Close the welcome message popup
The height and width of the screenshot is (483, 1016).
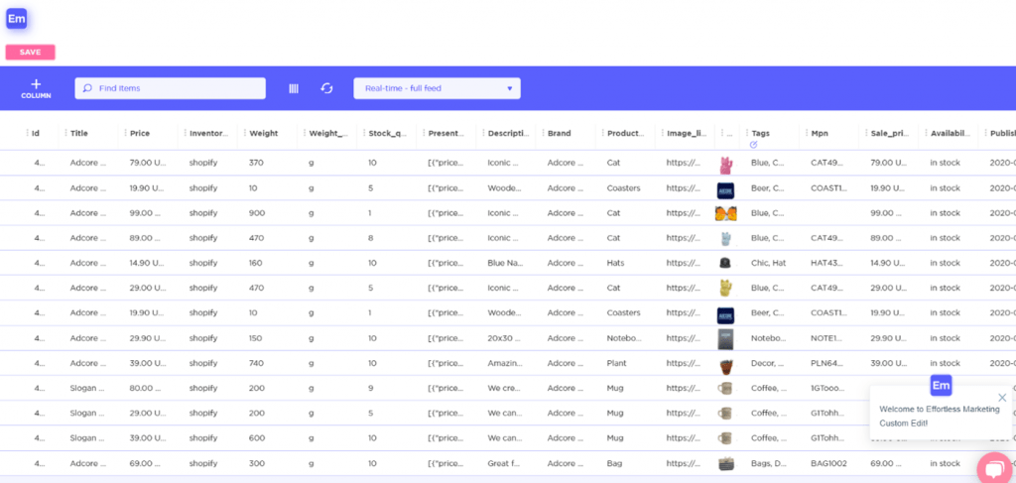pos(1002,398)
